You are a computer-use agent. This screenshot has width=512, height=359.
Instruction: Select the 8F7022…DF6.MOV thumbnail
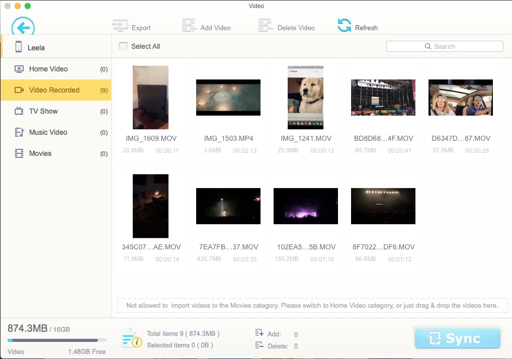pyautogui.click(x=383, y=206)
